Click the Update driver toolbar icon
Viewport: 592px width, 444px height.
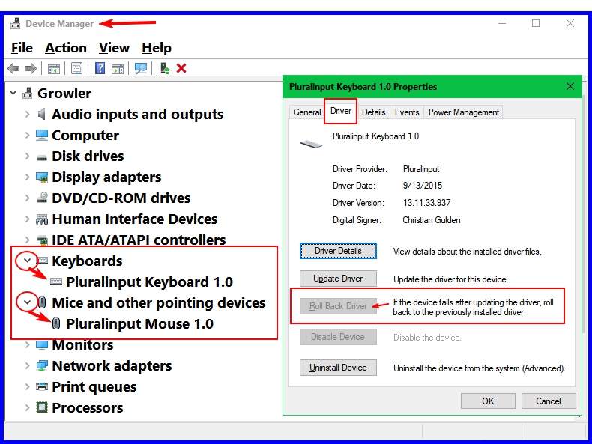click(164, 68)
